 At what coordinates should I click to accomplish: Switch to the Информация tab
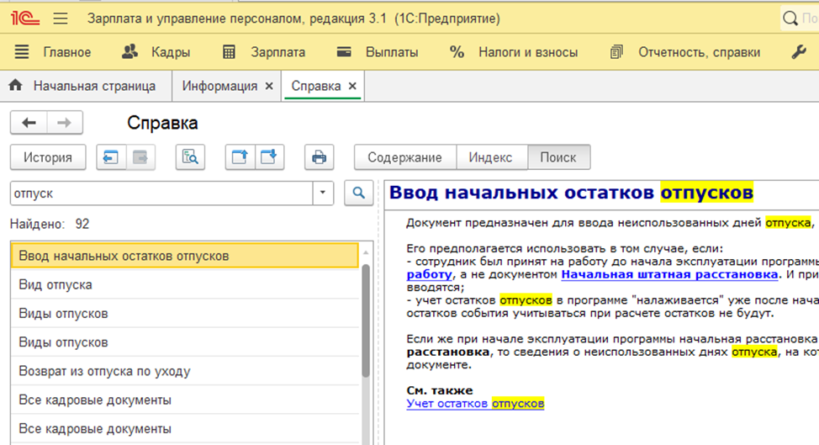(x=220, y=86)
